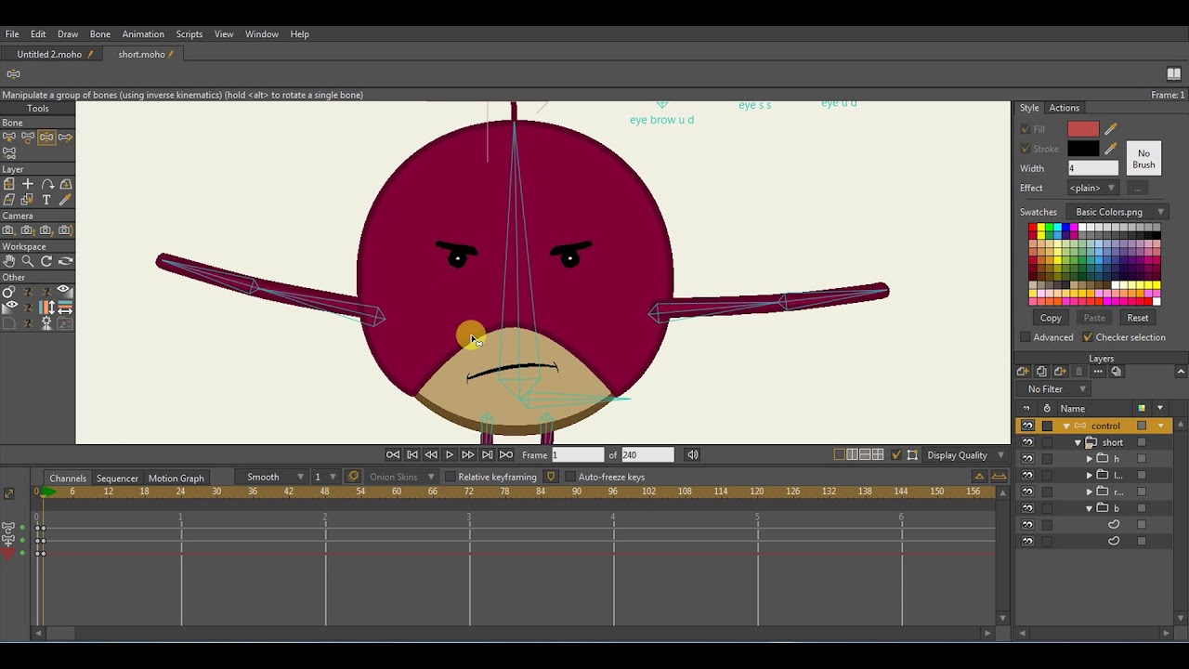Click the Copy style button
This screenshot has height=669, width=1189.
point(1051,318)
